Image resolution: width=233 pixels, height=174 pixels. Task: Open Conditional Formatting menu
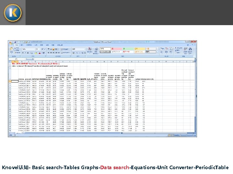[90, 50]
